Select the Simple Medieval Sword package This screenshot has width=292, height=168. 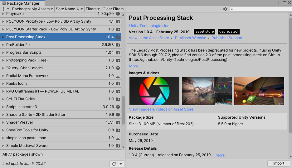tap(61, 146)
